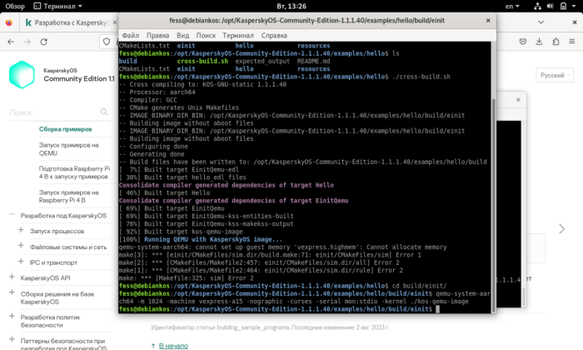Viewport: 583px width, 350px height.
Task: Open 'Обзор' activities overview
Action: (15, 6)
